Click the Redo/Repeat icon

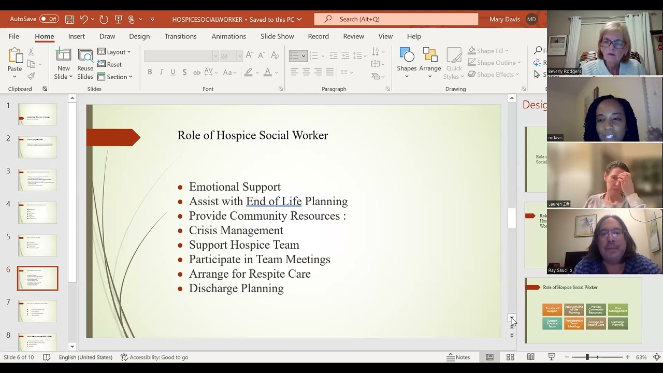pos(104,19)
